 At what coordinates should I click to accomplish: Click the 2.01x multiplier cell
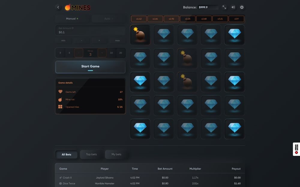click(195, 183)
